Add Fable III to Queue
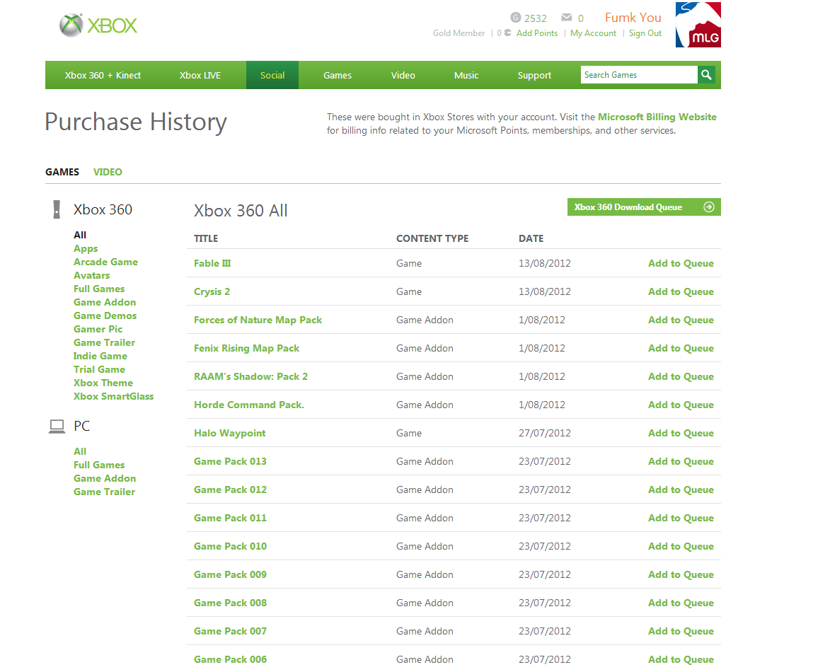 pyautogui.click(x=681, y=263)
